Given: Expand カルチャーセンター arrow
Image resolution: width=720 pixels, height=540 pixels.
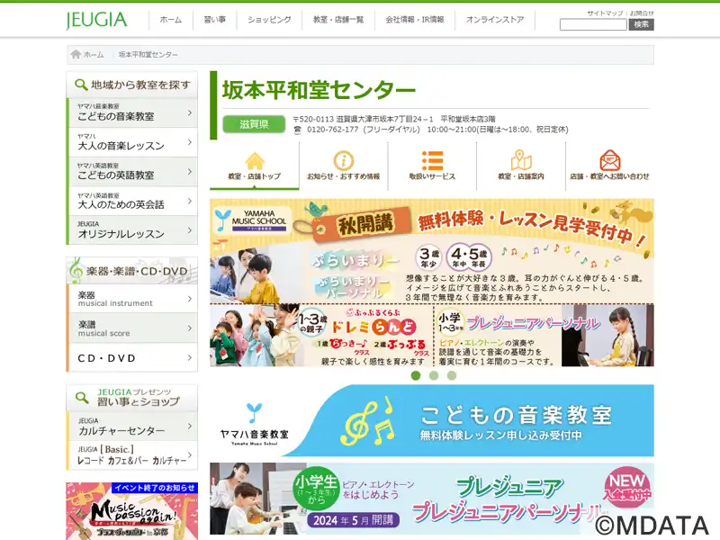Looking at the screenshot, I should pyautogui.click(x=190, y=426).
